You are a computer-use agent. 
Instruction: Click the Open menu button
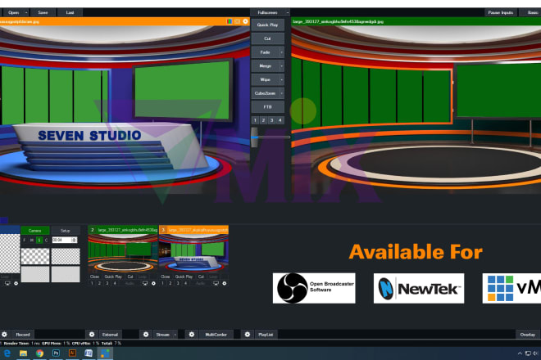(13, 12)
